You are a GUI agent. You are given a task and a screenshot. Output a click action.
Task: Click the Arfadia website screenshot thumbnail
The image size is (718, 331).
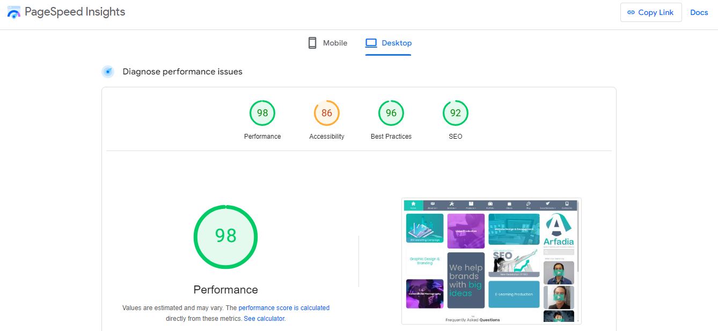pos(492,261)
